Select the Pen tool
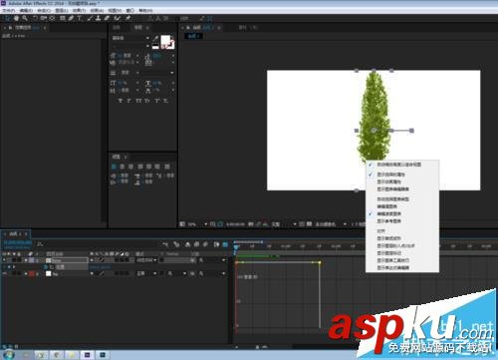The width and height of the screenshot is (498, 360). [x=71, y=18]
